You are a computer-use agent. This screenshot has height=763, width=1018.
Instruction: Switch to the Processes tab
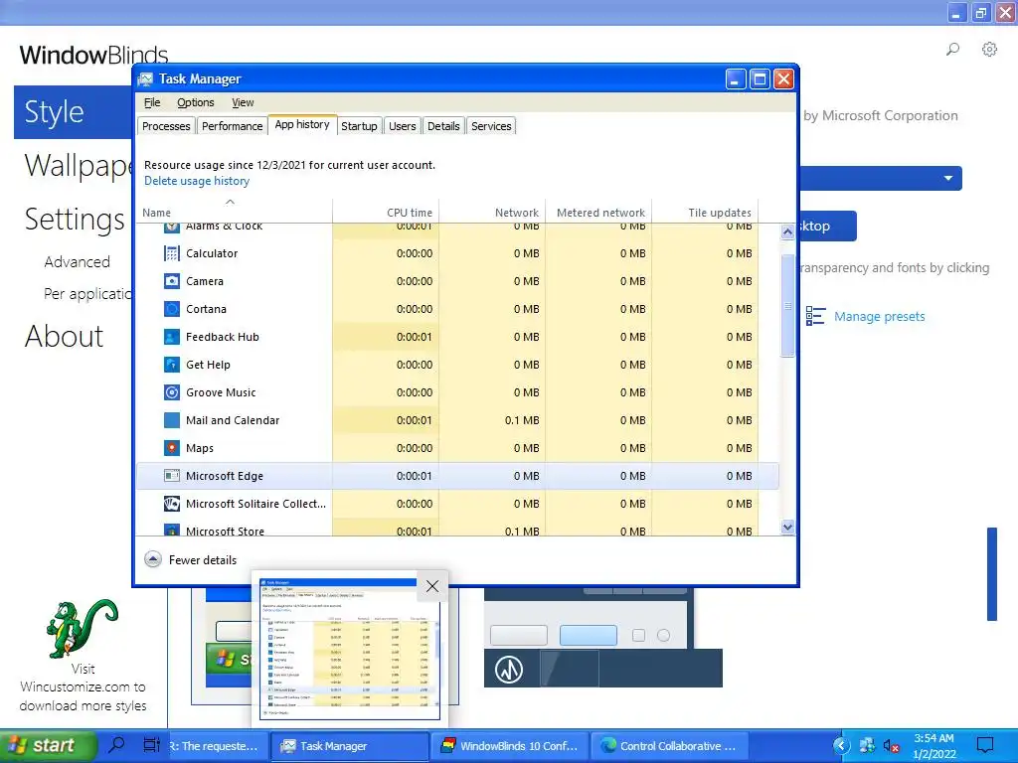tap(166, 126)
